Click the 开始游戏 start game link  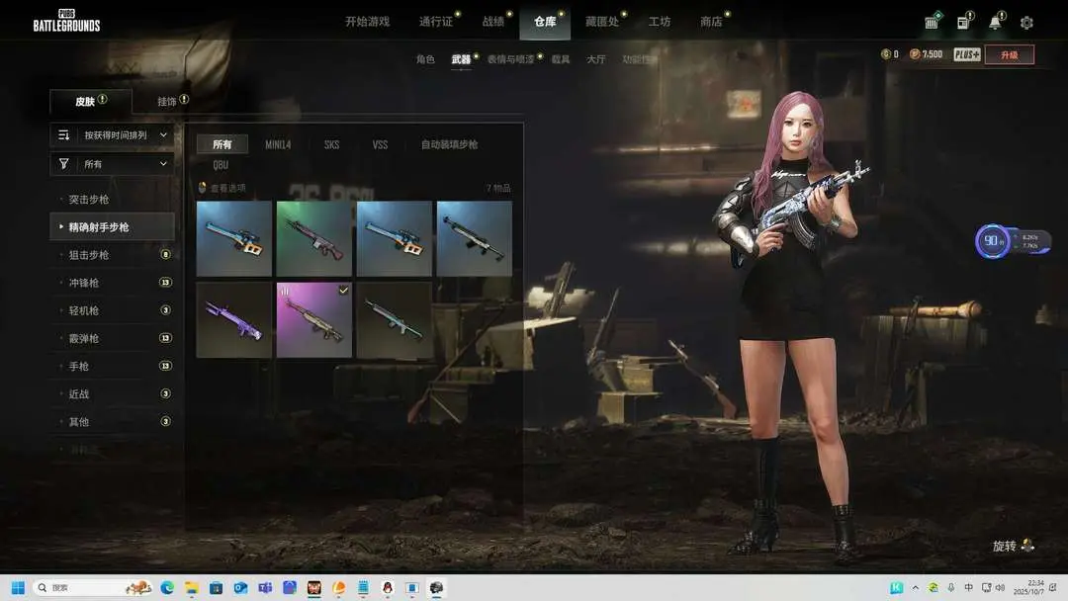click(x=367, y=22)
